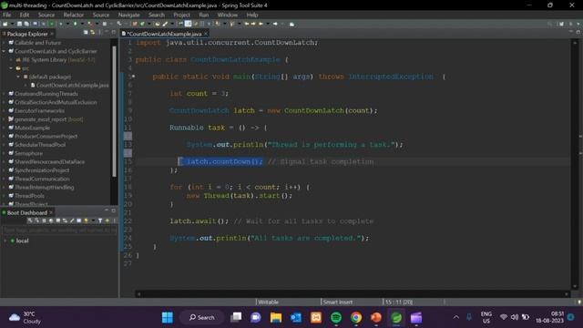This screenshot has height=328, width=583.
Task: Minimize the Boot Dashboard panel
Action: (x=107, y=210)
